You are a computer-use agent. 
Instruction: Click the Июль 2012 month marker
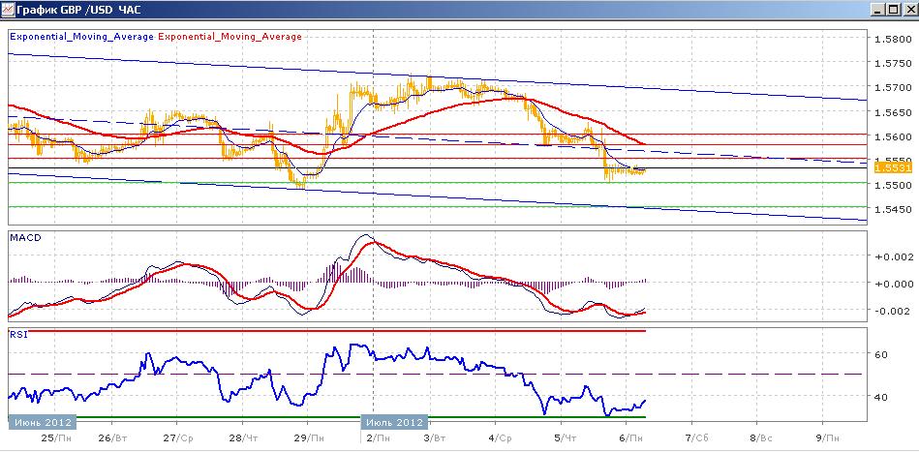pos(394,422)
